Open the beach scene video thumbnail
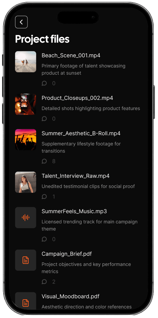The width and height of the screenshot is (158, 318). (x=26, y=62)
